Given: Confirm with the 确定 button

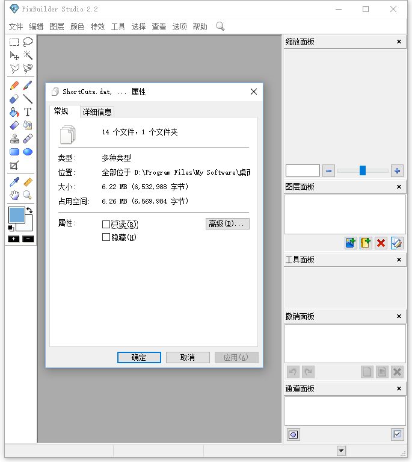Looking at the screenshot, I should pos(139,357).
